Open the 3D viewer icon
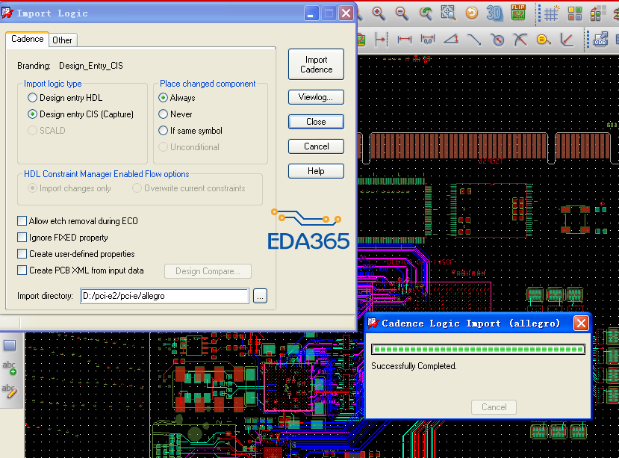Viewport: 619px width, 458px height. pyautogui.click(x=494, y=13)
